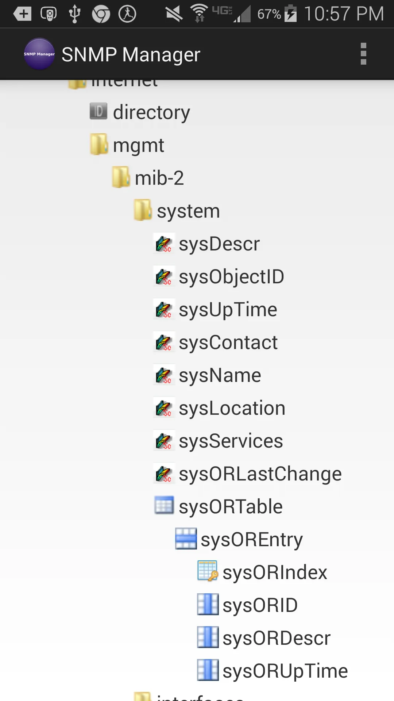The image size is (394, 701).
Task: Click the sysOREntry row icon
Action: [186, 539]
